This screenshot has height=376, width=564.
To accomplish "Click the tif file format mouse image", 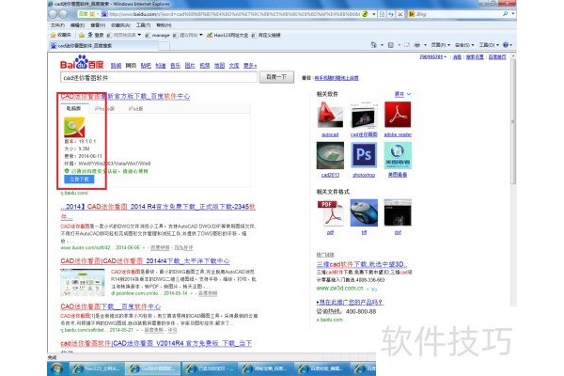I will 364,213.
